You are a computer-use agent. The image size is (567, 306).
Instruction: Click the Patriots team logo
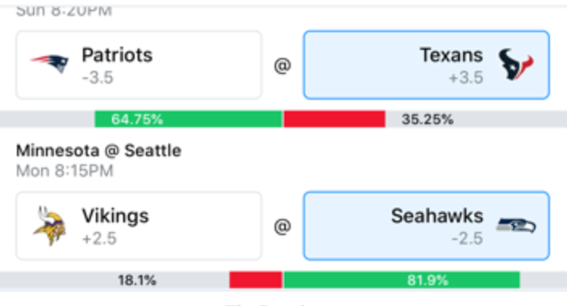click(50, 64)
